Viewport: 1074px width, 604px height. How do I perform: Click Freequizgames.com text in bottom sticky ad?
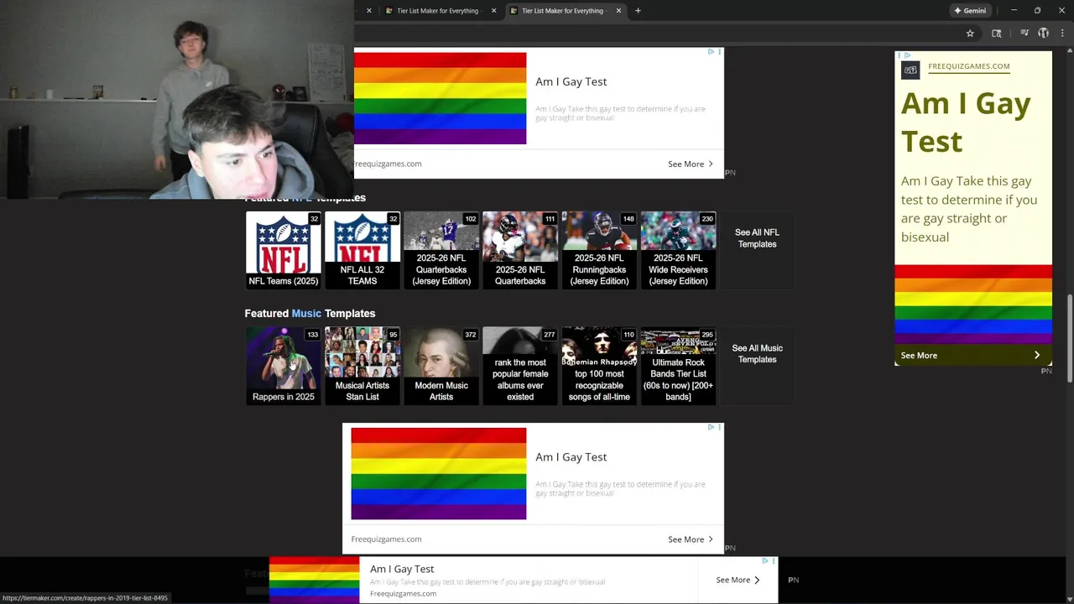(403, 594)
